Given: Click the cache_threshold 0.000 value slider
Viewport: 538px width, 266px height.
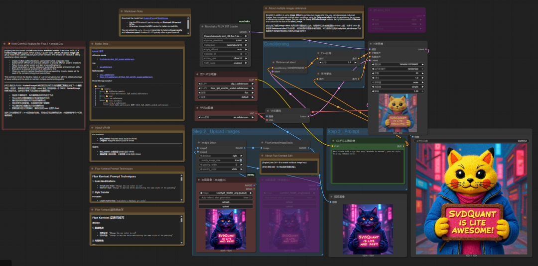Looking at the screenshot, I should pyautogui.click(x=225, y=40).
